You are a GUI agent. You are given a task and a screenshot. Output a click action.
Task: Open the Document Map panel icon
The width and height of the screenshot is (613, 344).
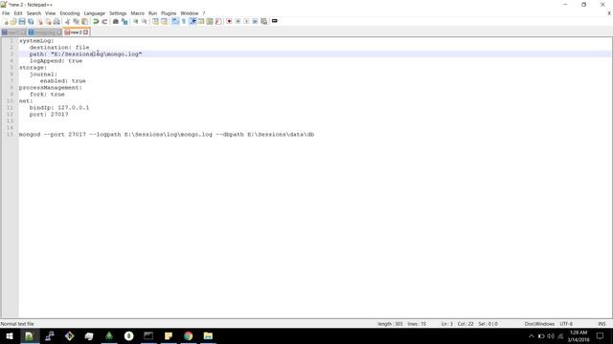point(210,21)
